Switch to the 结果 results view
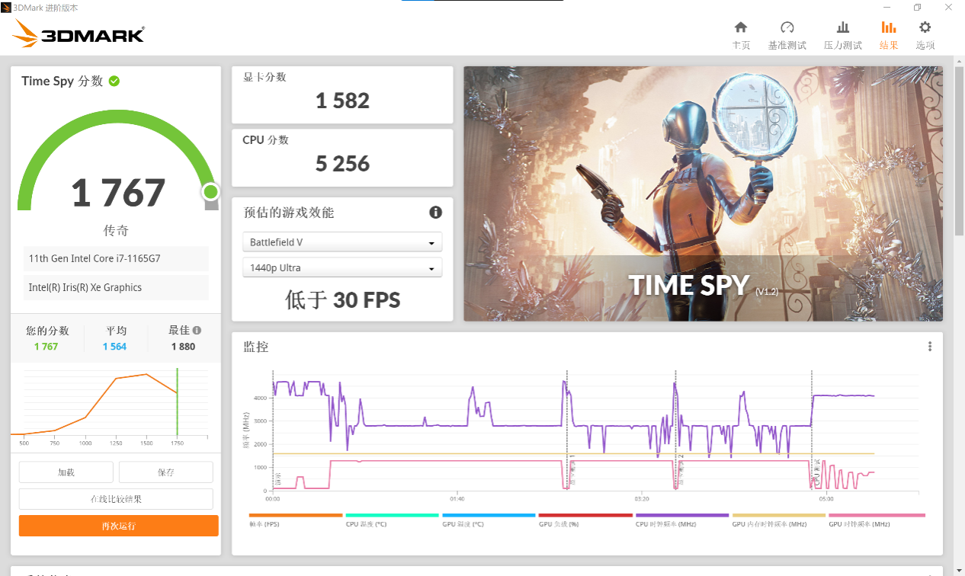The height and width of the screenshot is (576, 965). [889, 36]
